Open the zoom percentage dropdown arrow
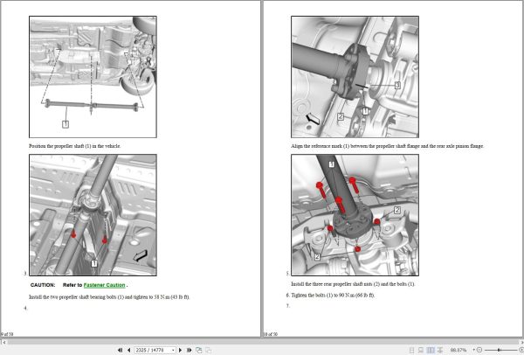524x355 pixels. [473, 350]
